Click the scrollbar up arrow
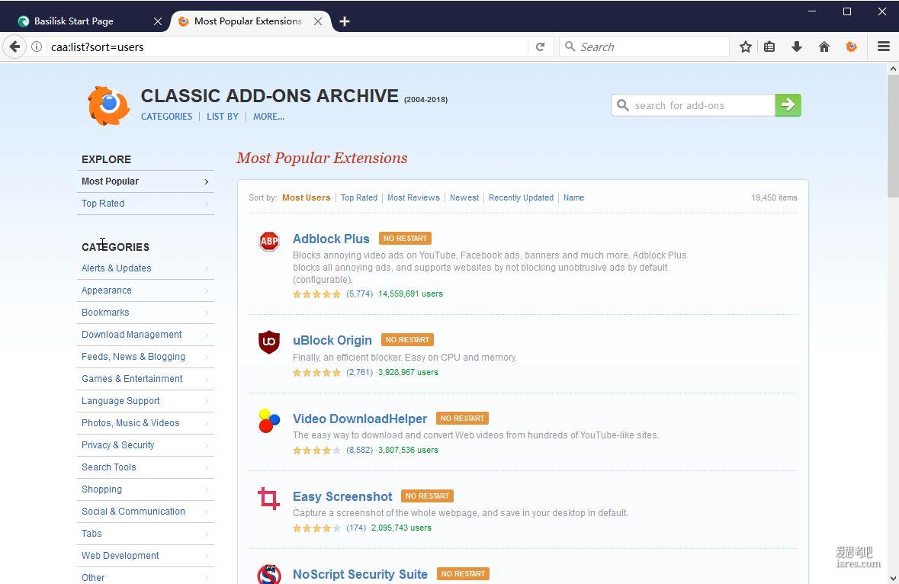 click(x=893, y=69)
